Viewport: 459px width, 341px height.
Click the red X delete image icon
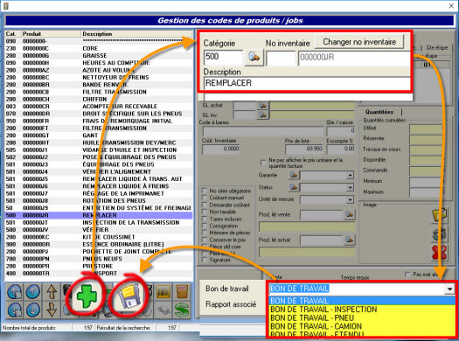point(440,253)
